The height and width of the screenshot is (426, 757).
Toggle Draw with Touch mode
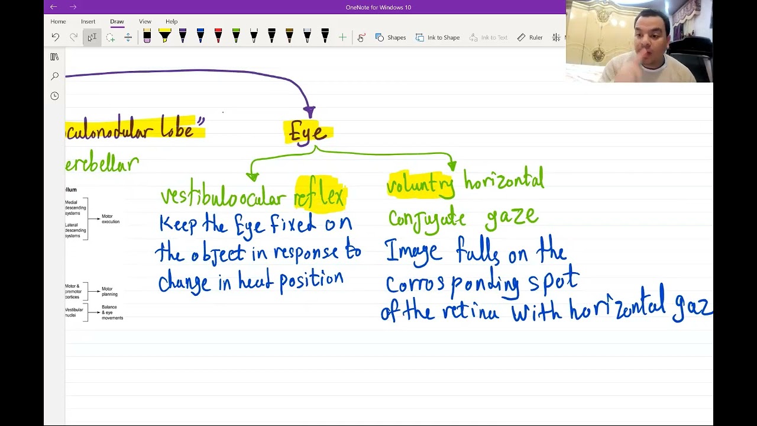[361, 37]
